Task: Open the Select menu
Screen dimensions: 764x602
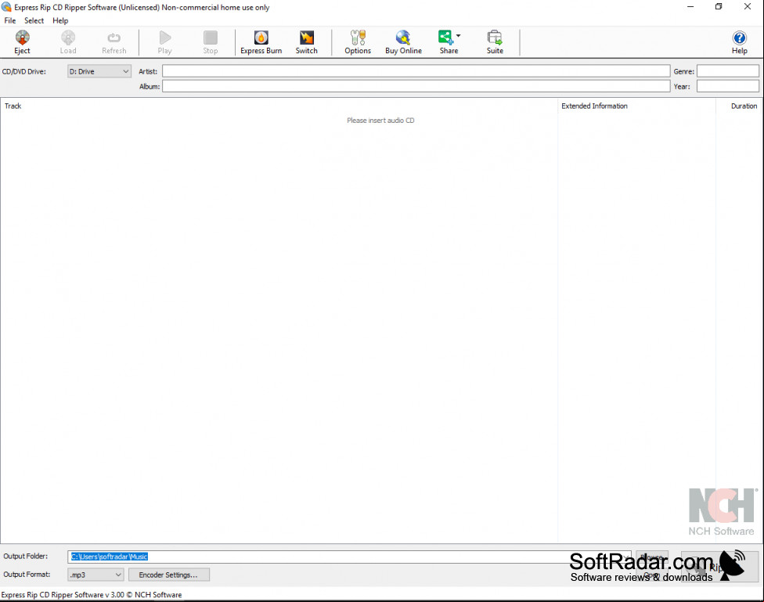Action: (34, 20)
